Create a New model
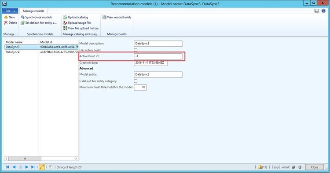Image resolution: width=330 pixels, height=173 pixels. coord(10,17)
